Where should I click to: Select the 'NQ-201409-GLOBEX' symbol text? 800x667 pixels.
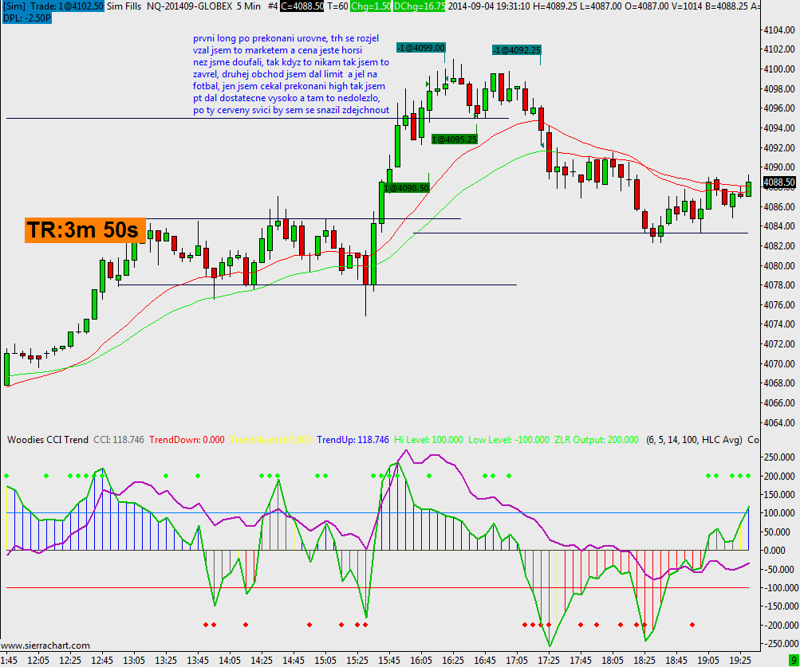[189, 6]
